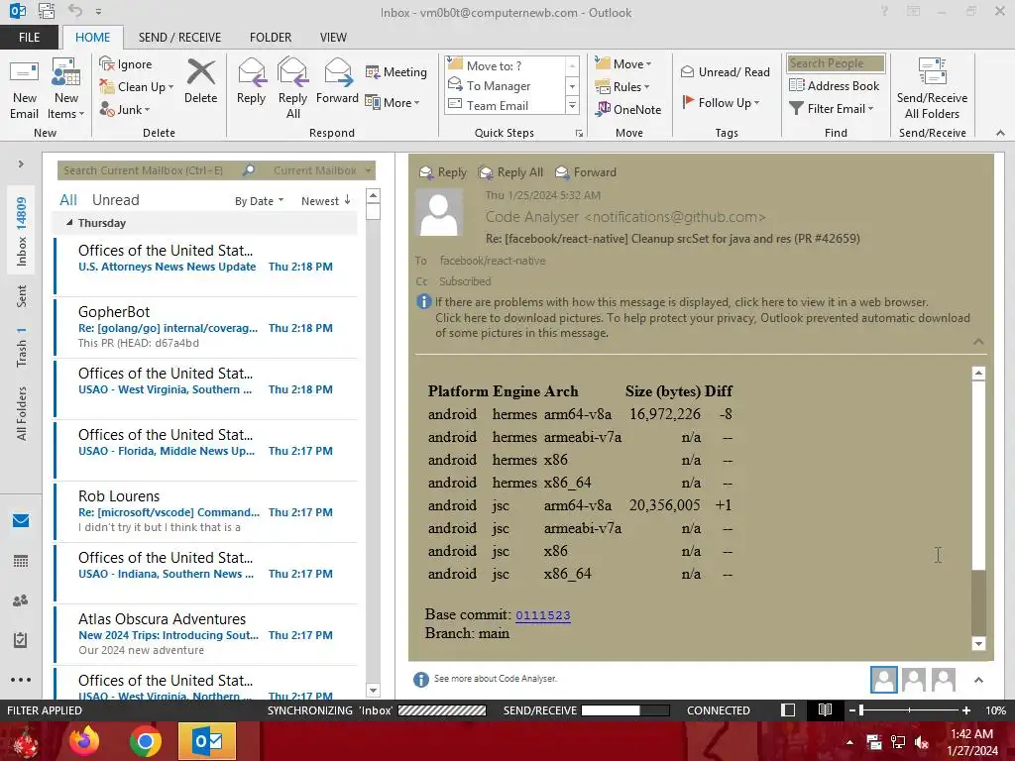
Task: Open More respond options
Action: 393,102
